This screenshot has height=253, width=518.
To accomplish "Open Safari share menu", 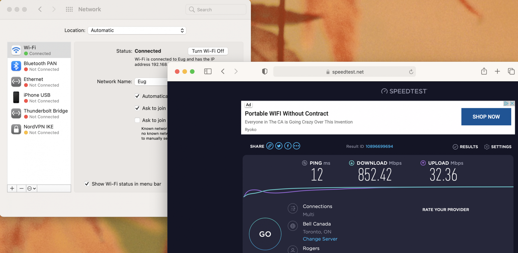I will coord(484,71).
